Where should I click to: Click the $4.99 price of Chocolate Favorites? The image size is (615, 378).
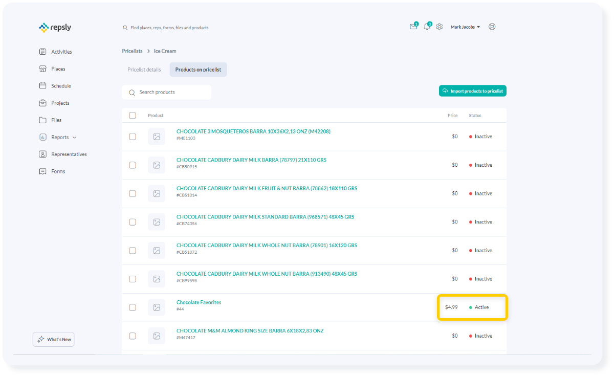tap(451, 307)
